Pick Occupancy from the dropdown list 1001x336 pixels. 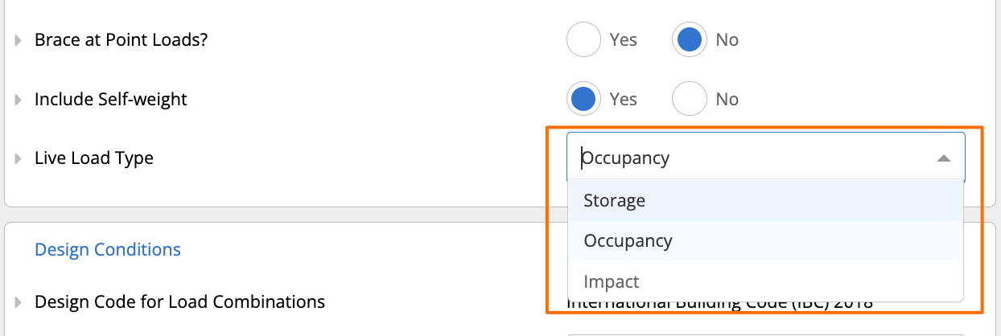[x=765, y=240]
